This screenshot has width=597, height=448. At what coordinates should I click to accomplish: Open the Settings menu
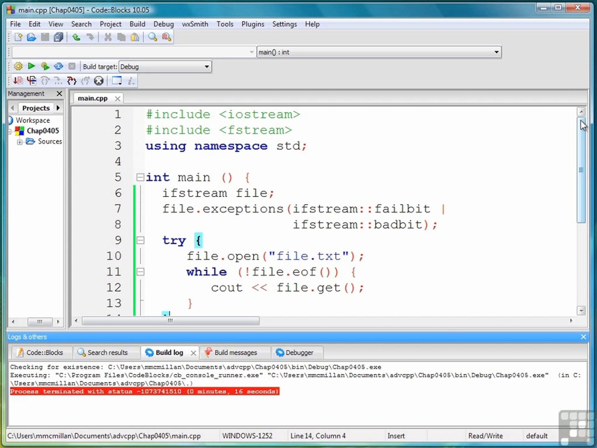click(x=284, y=24)
